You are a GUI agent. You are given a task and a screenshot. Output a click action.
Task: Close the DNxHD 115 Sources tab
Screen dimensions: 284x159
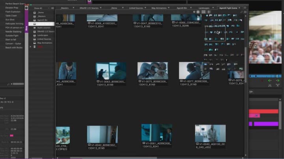[101, 7]
